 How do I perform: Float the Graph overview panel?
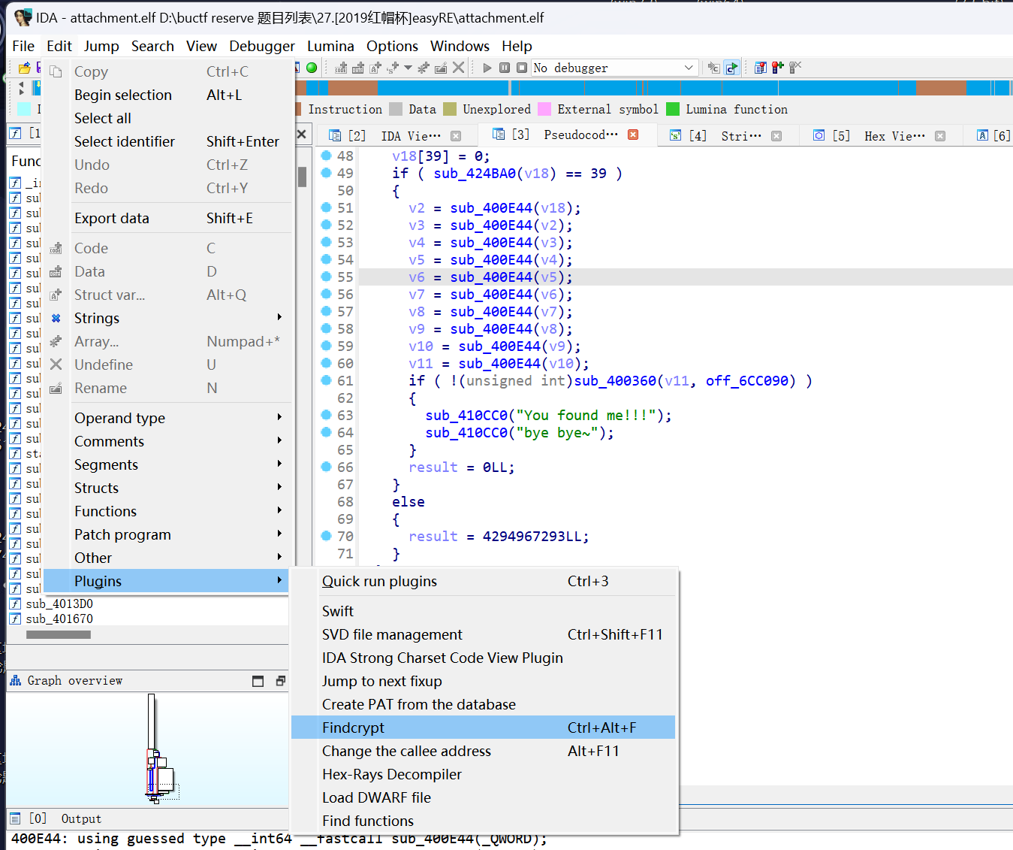point(281,680)
